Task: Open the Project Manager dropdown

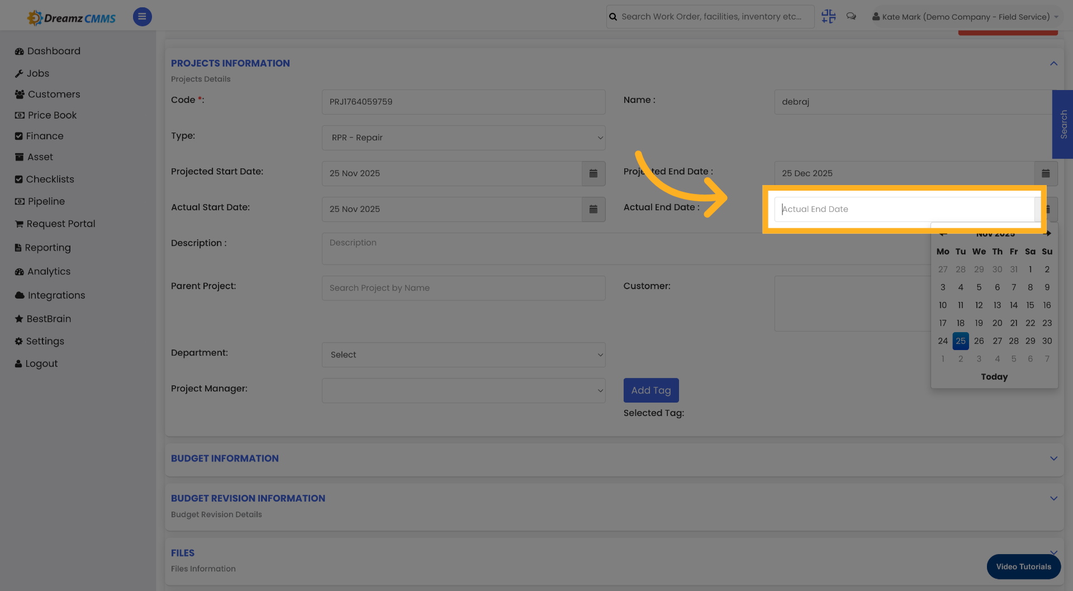Action: [x=463, y=390]
